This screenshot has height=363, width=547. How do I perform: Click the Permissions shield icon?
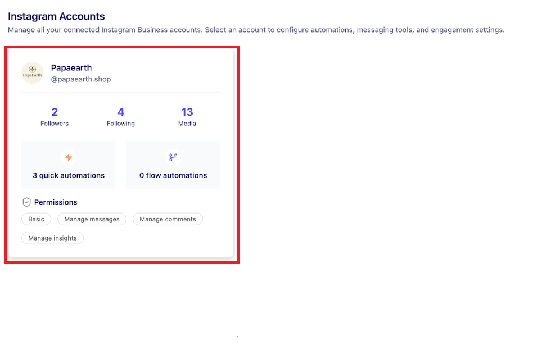[26, 202]
